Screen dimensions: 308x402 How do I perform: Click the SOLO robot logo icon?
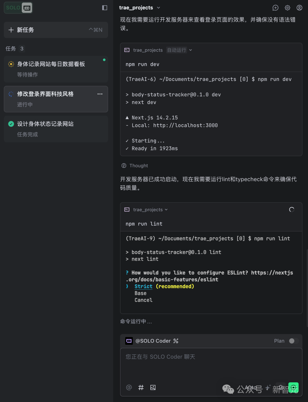pyautogui.click(x=26, y=8)
